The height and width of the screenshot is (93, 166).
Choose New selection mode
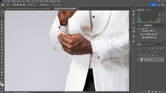tap(15, 5)
